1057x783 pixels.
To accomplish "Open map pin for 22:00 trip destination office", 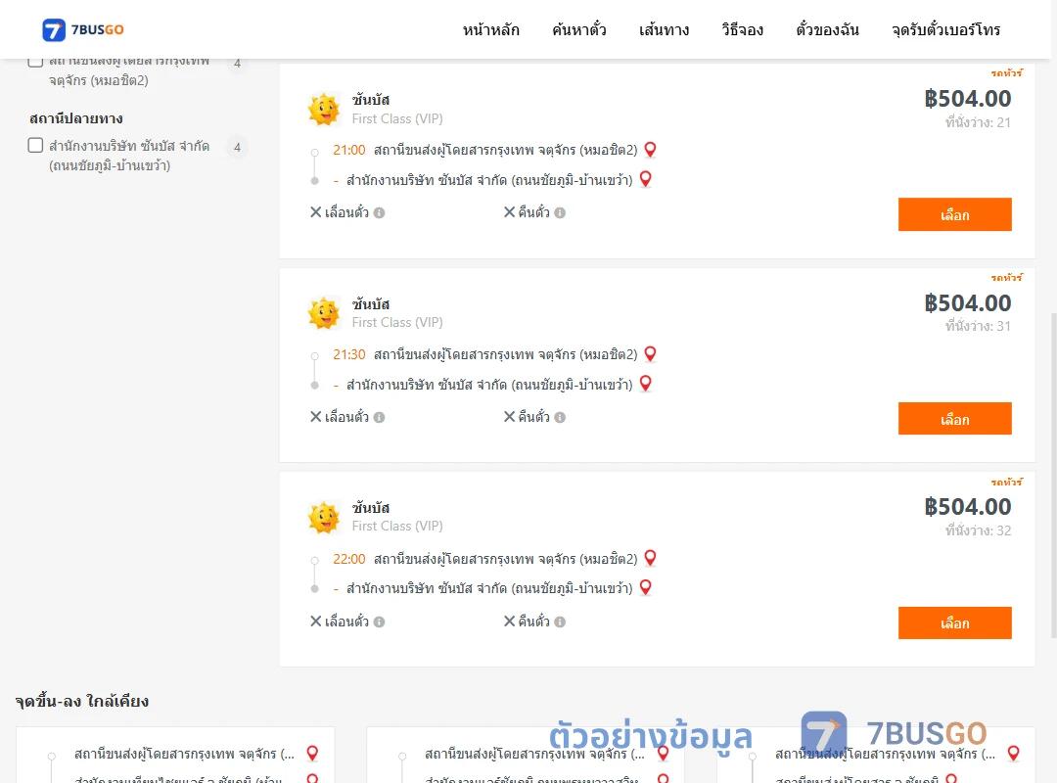I will pyautogui.click(x=645, y=588).
